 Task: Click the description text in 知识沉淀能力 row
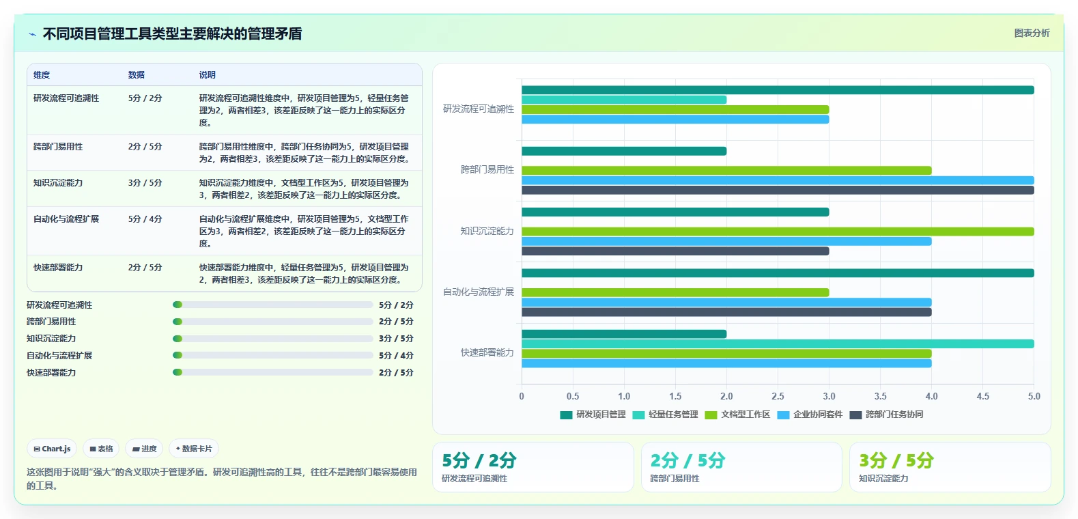click(304, 189)
